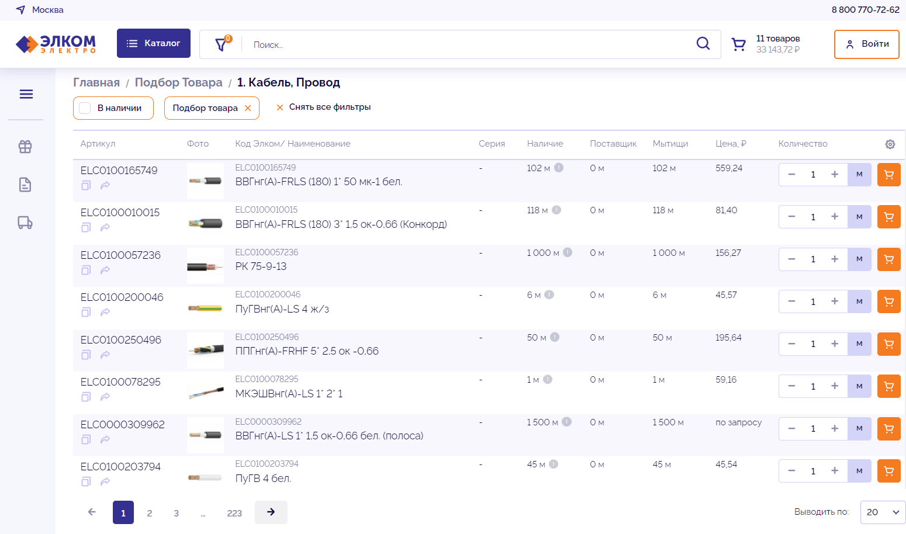Add ВВГнг(А)-FRLS 1*50 to cart

889,175
